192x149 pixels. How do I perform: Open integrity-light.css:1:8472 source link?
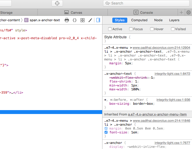click(172, 73)
